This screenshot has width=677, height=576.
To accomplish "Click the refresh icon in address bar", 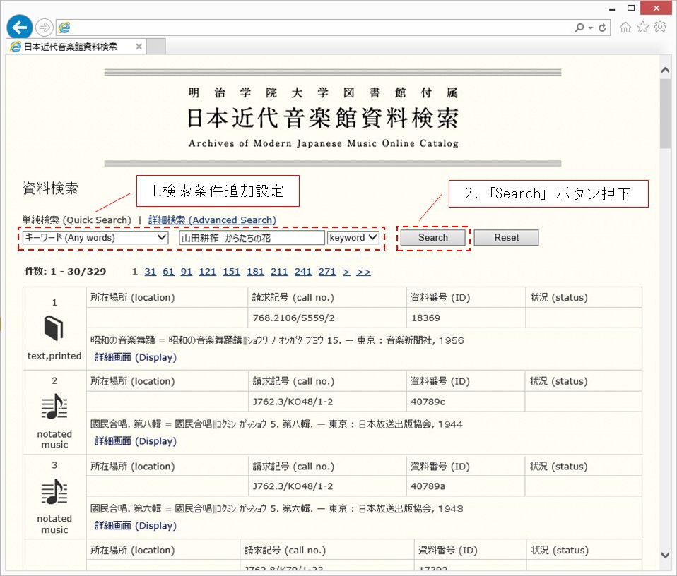I will coord(603,28).
